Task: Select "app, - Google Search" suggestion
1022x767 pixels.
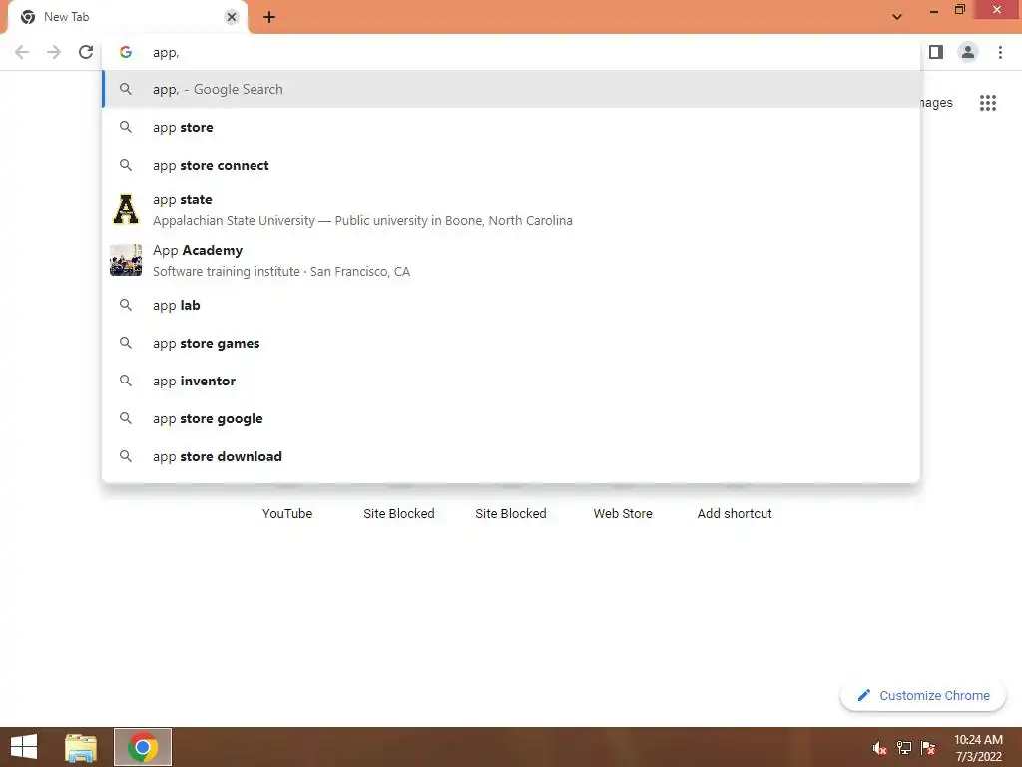Action: coord(511,89)
